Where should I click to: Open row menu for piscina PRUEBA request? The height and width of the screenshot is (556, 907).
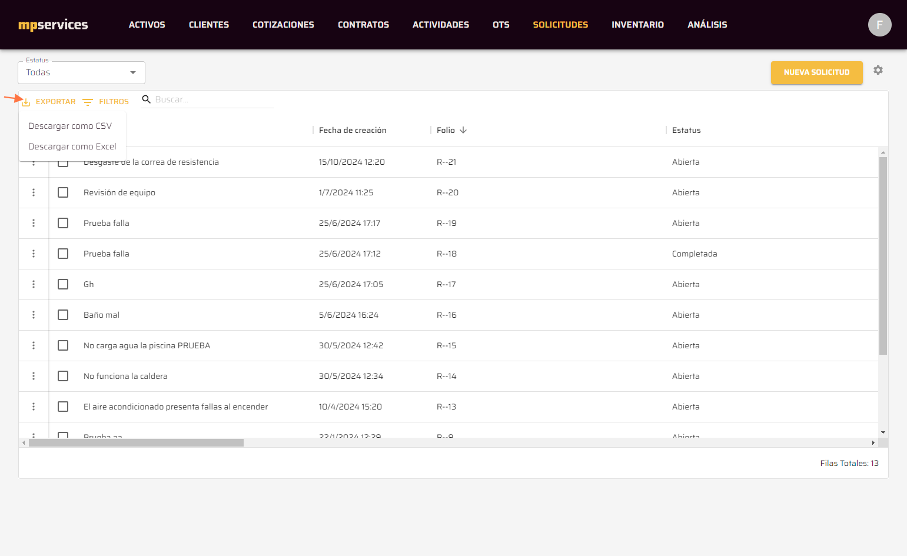(x=34, y=345)
